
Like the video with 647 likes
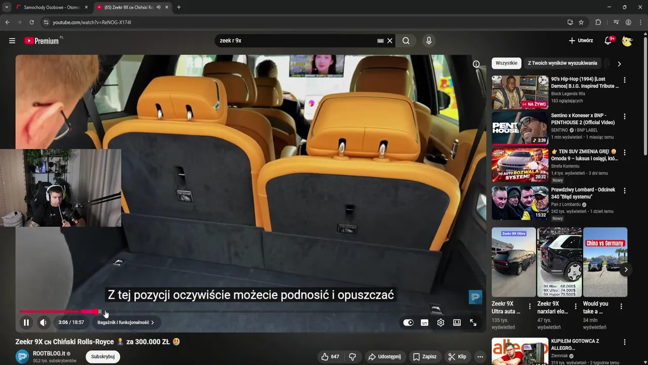point(330,357)
